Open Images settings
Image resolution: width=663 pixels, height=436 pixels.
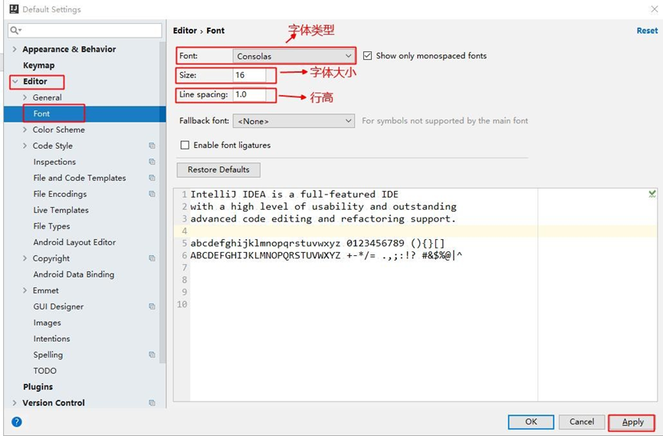[x=47, y=323]
